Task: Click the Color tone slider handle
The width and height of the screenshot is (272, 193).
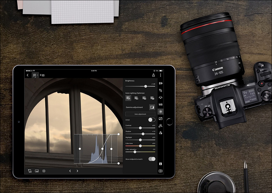Action: click(140, 146)
